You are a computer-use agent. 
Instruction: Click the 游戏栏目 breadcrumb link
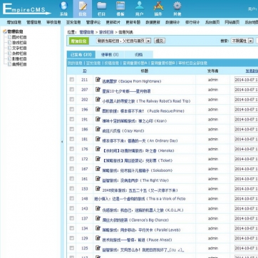pos(106,32)
